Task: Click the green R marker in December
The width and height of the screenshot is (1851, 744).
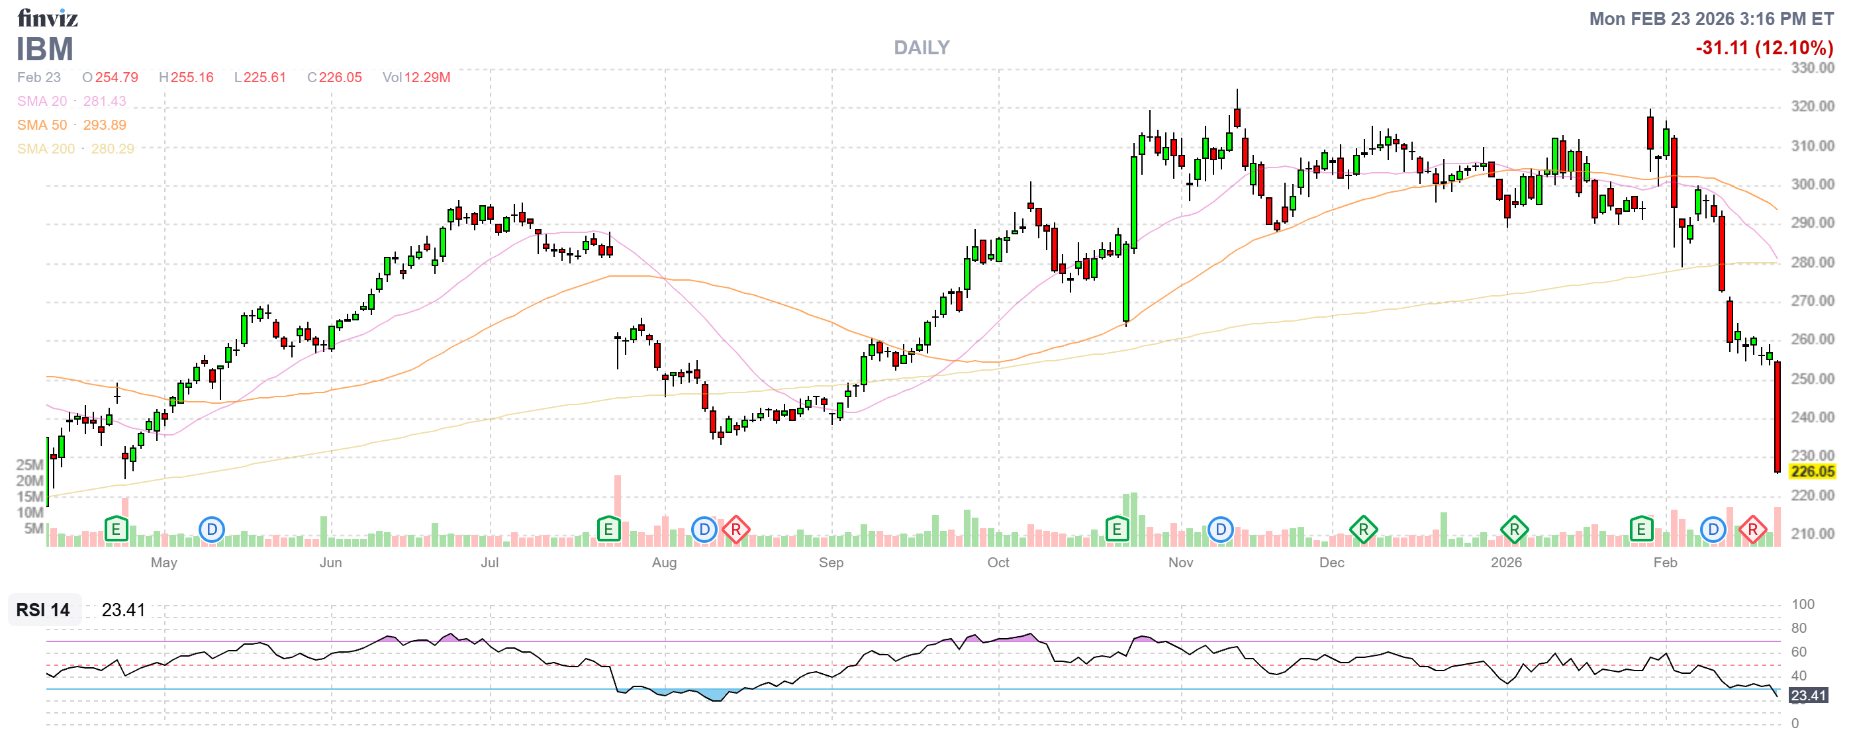Action: [1363, 530]
